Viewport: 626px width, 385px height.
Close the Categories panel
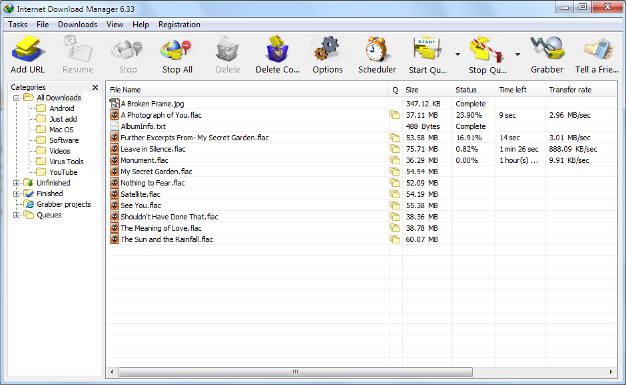coord(95,87)
